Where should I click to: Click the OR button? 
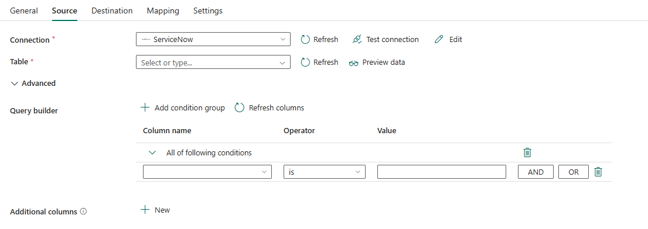pos(574,172)
